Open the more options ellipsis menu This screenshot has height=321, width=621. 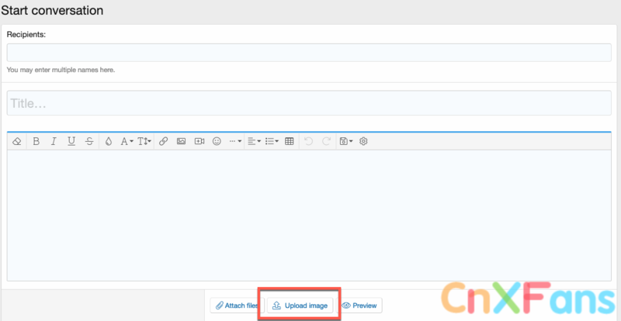click(235, 141)
